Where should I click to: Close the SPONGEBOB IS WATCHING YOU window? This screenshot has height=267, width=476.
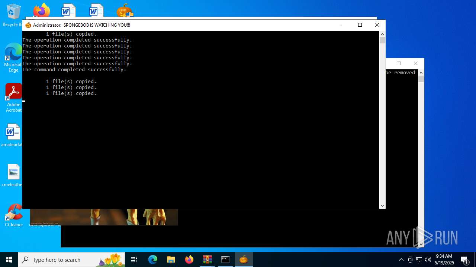pos(377,25)
